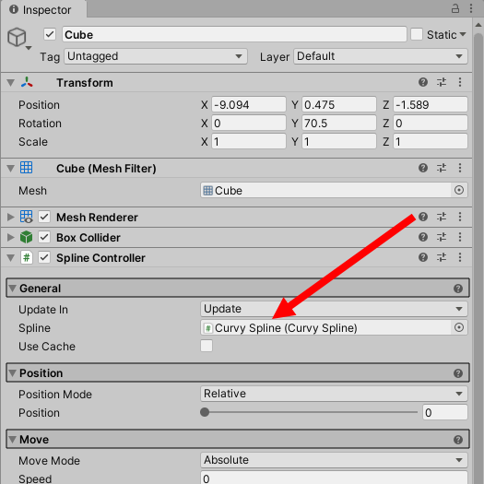Open the Layer dropdown showing Default
This screenshot has width=484, height=484.
coord(380,56)
